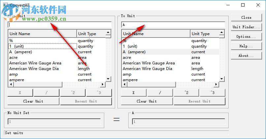This screenshot has height=139, width=266.
Task: Maximize the ConvertAll window
Action: [x=243, y=5]
